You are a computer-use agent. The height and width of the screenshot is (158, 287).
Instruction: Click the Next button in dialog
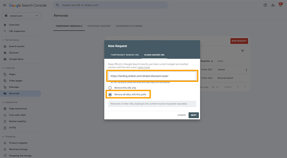coord(194,115)
